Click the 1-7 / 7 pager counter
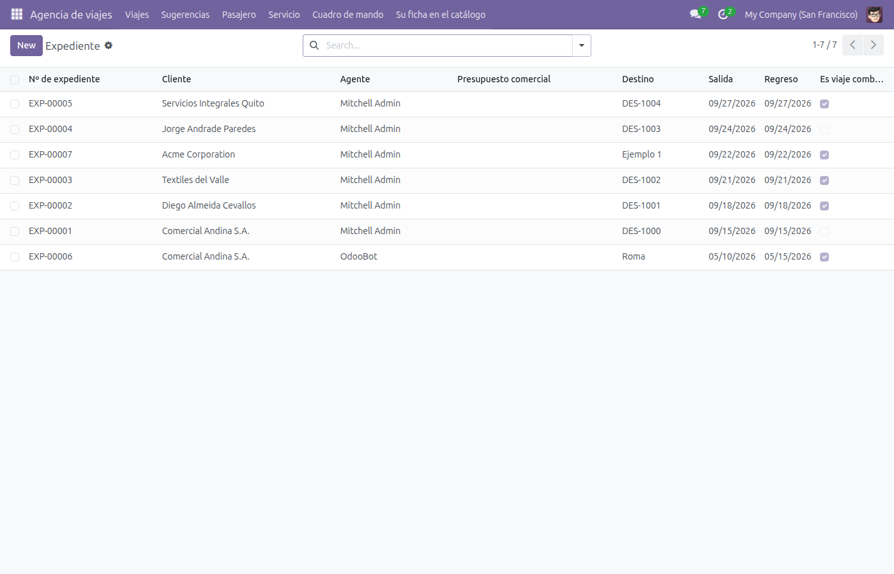Viewport: 894px width, 574px height. pyautogui.click(x=824, y=45)
